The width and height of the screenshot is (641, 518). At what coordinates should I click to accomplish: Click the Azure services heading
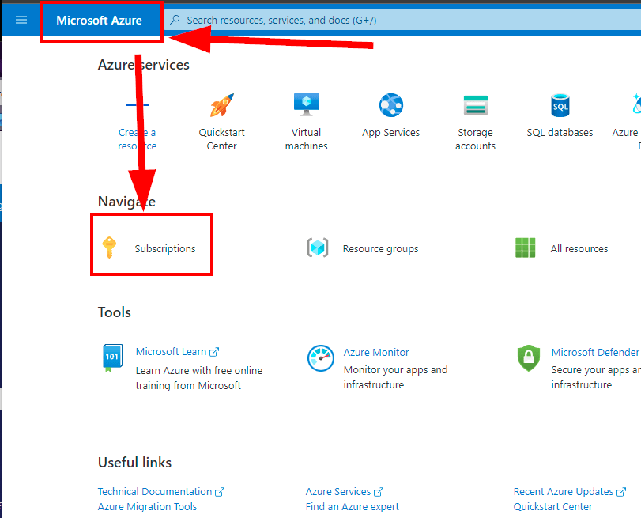(x=144, y=65)
